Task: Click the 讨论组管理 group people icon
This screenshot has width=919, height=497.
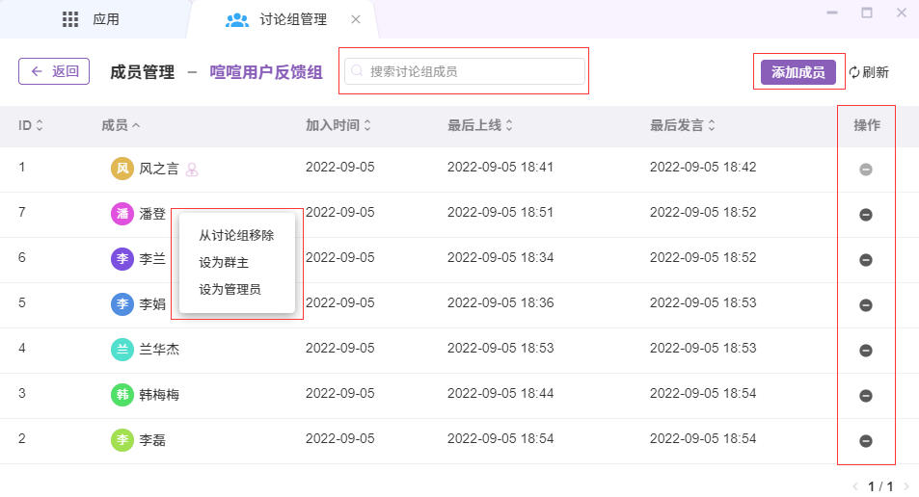Action: point(237,20)
